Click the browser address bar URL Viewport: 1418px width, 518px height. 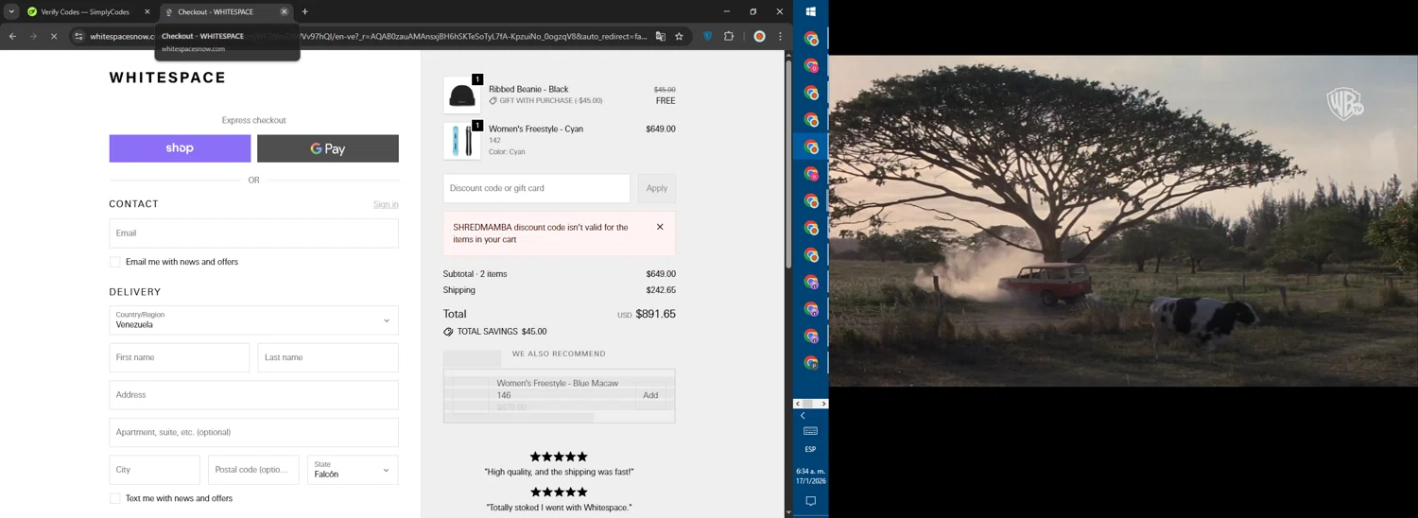pos(369,37)
